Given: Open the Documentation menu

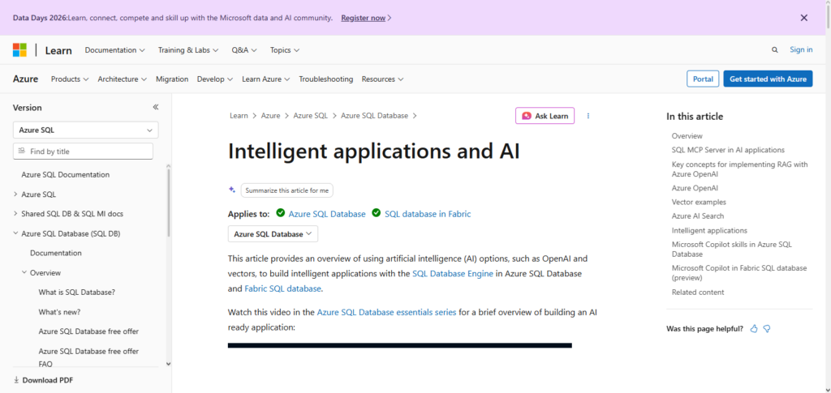Looking at the screenshot, I should point(115,50).
